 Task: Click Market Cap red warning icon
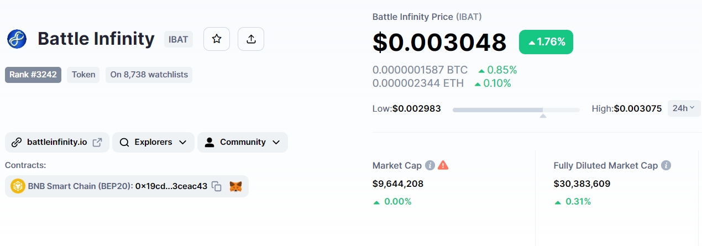click(443, 165)
